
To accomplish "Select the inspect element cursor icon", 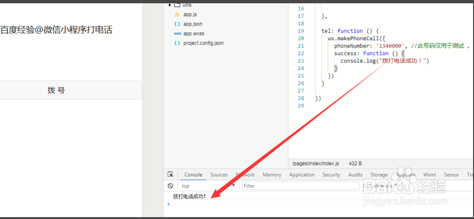I will (170, 174).
